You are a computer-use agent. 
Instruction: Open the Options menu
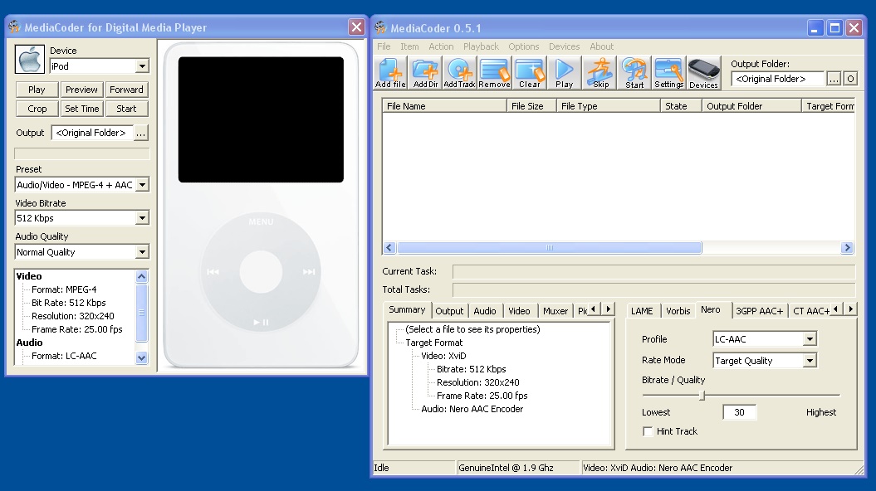tap(524, 46)
